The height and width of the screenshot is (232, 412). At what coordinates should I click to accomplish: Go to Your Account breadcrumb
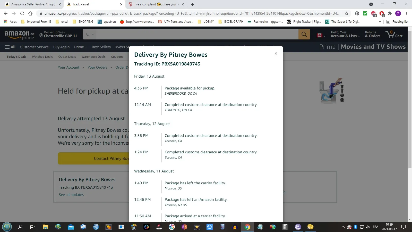(x=68, y=67)
